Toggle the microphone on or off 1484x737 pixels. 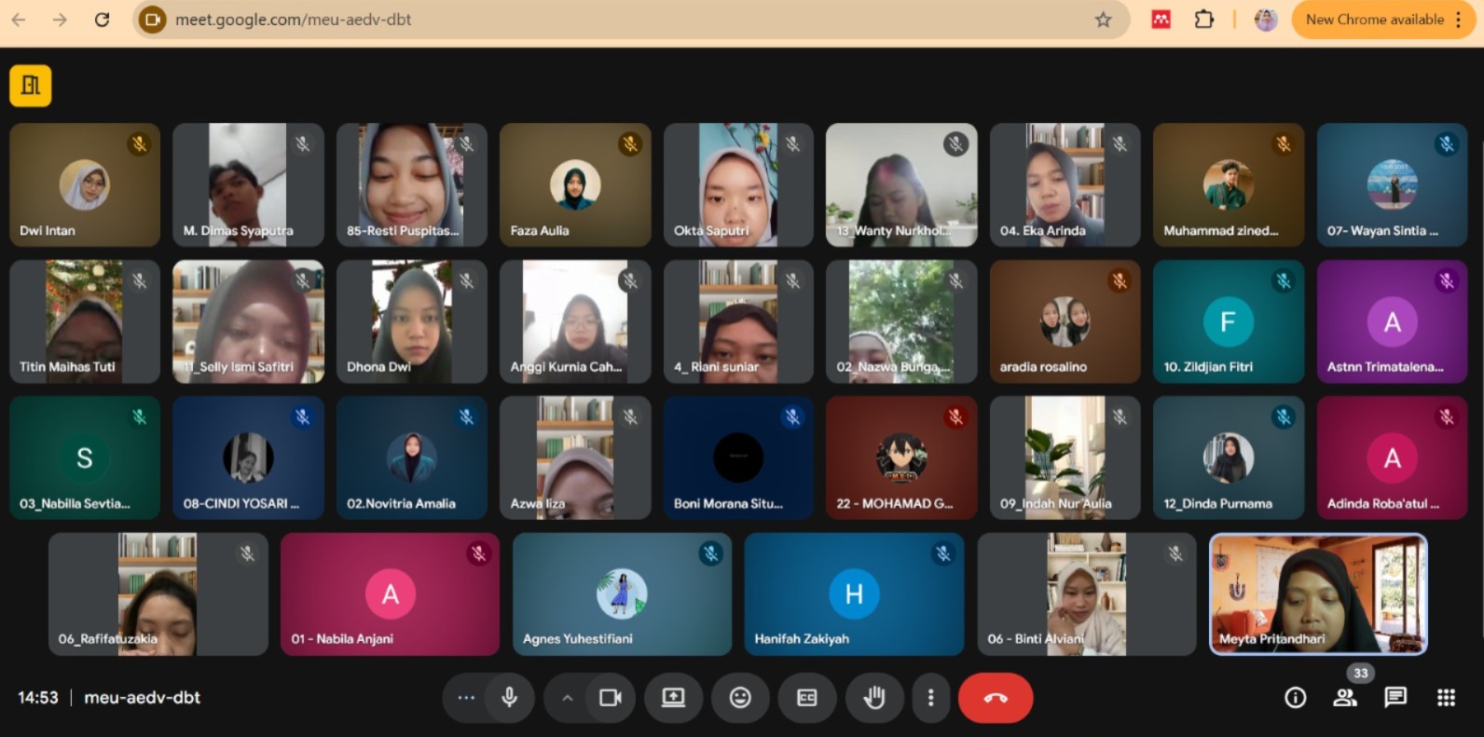[509, 698]
